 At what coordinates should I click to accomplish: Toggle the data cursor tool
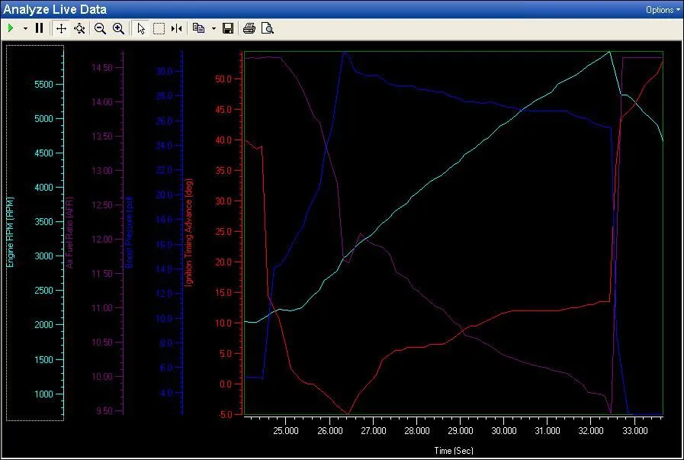pyautogui.click(x=177, y=28)
